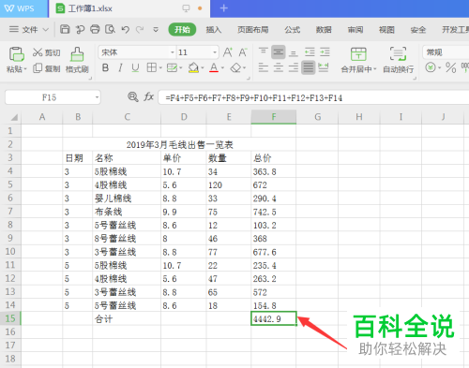Image resolution: width=469 pixels, height=368 pixels.
Task: Open the 审阅 ribbon tab
Action: (356, 30)
